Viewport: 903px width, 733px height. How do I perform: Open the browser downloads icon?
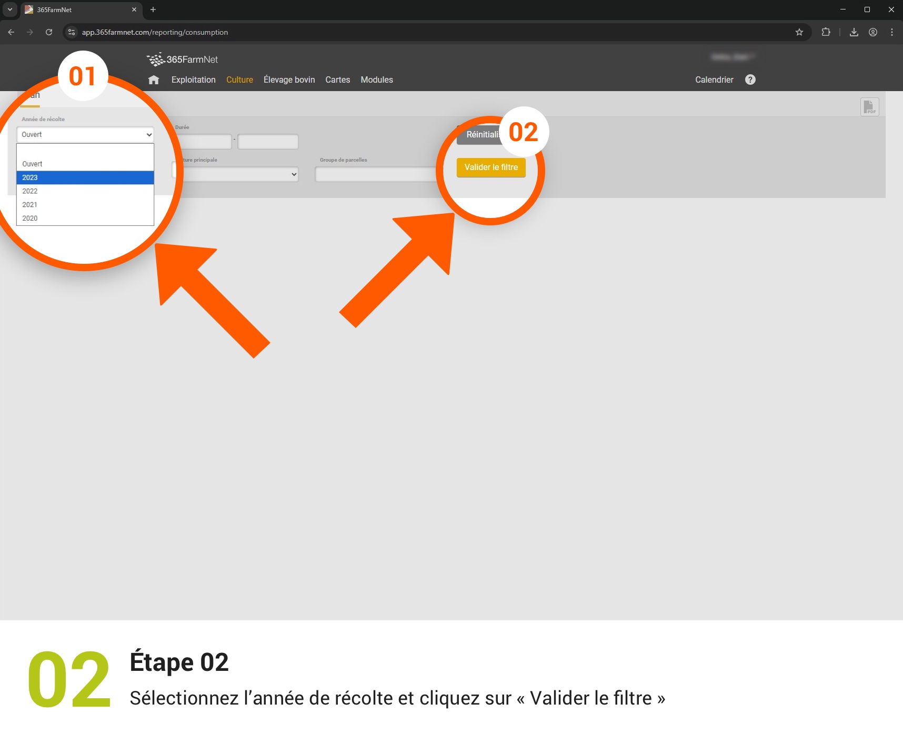tap(854, 32)
